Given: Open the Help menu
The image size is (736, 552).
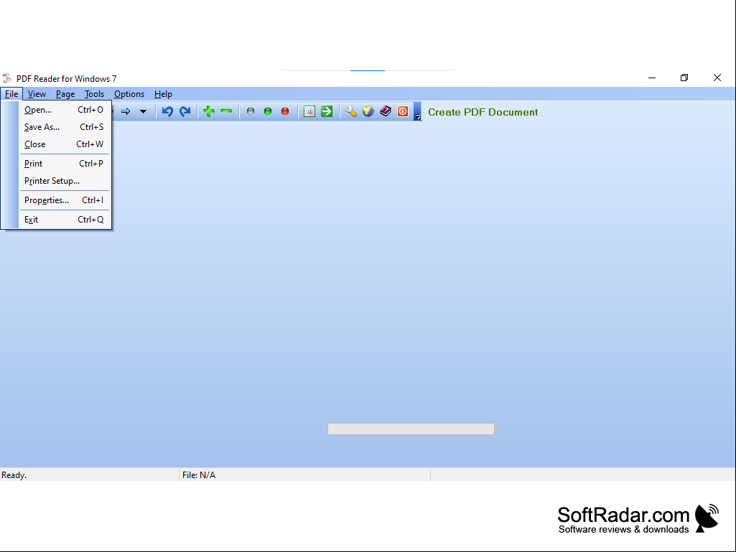Looking at the screenshot, I should click(x=163, y=94).
